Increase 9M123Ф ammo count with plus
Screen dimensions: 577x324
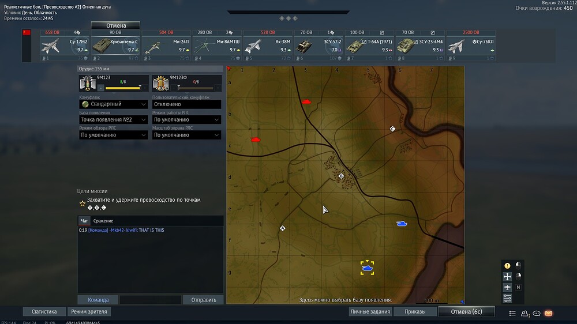pos(218,88)
